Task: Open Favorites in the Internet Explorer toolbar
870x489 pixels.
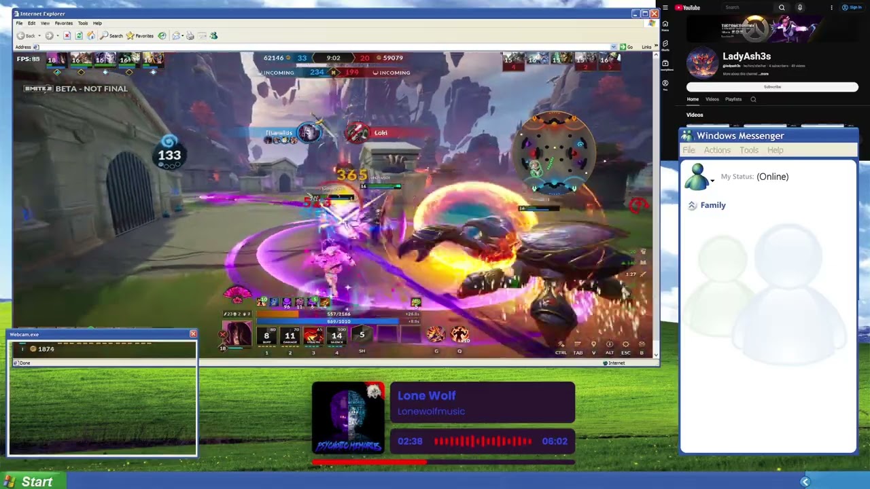Action: [139, 35]
